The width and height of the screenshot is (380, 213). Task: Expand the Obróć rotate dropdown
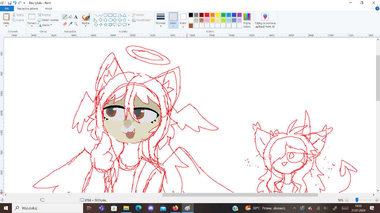point(47,25)
